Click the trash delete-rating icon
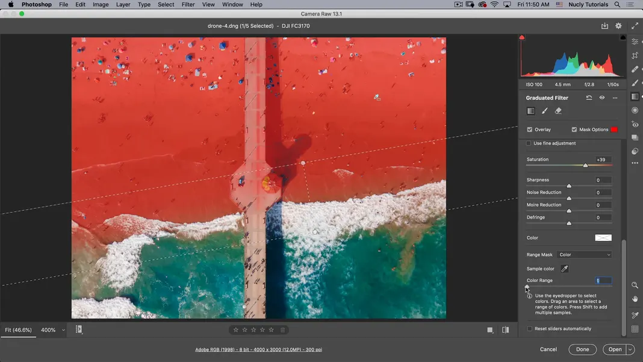This screenshot has height=362, width=643. pos(282,330)
